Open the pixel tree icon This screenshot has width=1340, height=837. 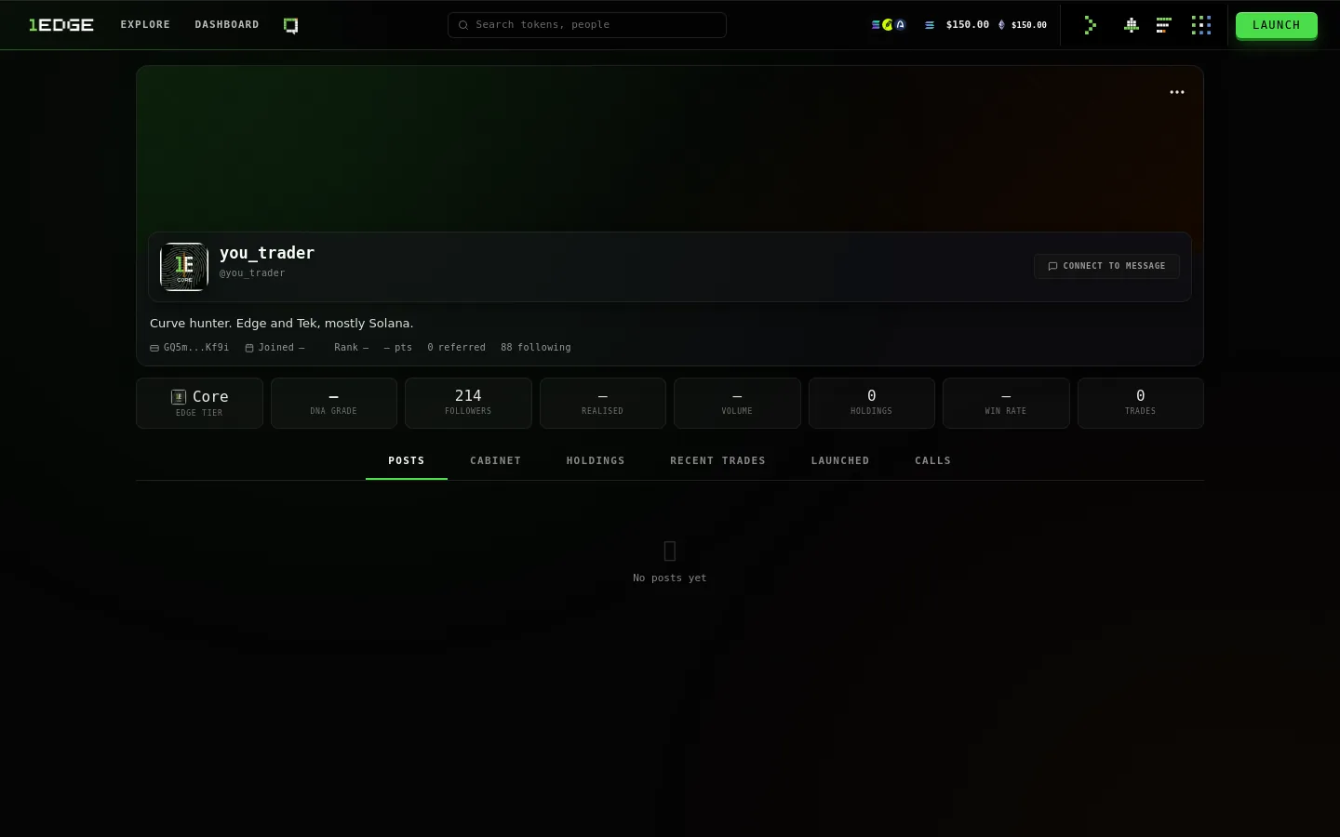[x=1131, y=25]
